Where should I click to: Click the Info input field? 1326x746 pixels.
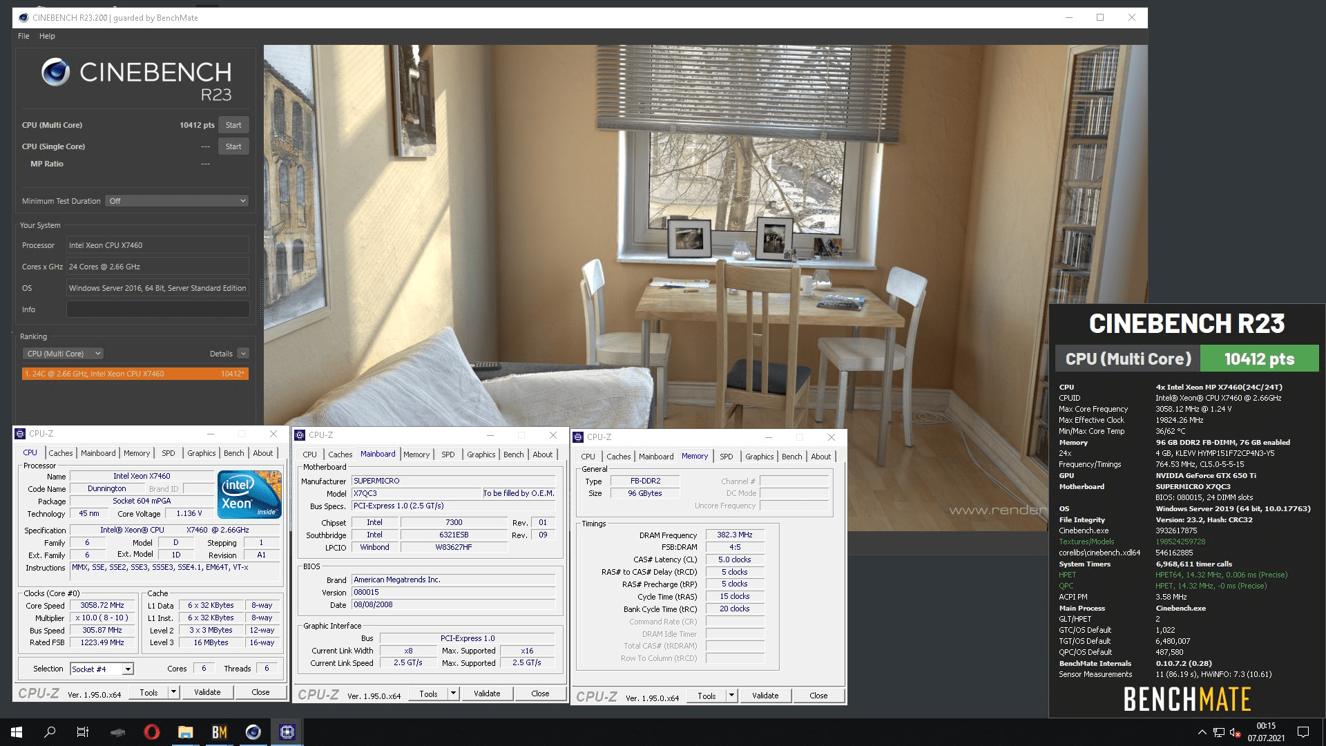coord(157,309)
